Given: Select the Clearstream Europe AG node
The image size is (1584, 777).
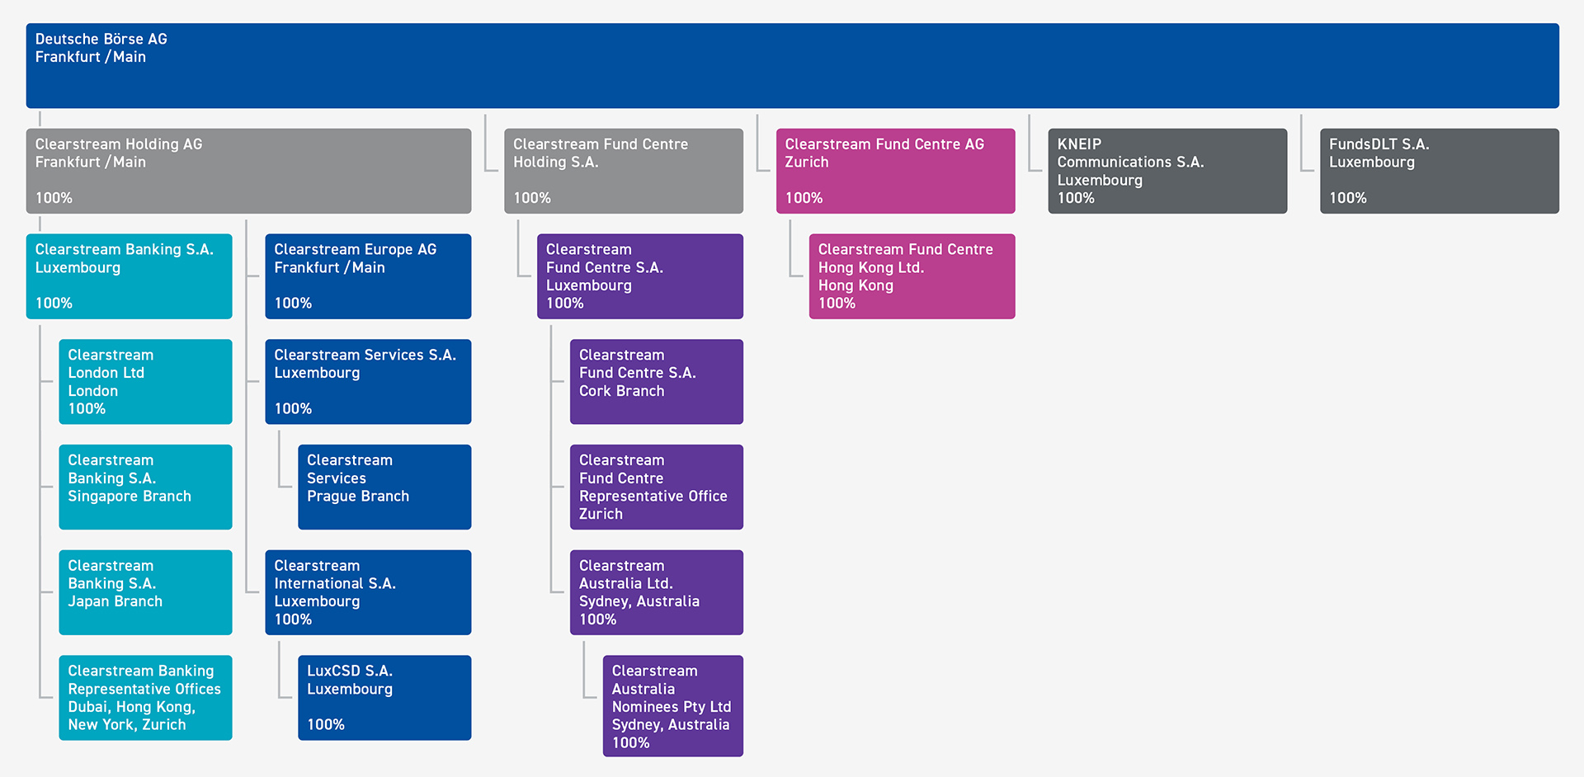Looking at the screenshot, I should point(368,276).
